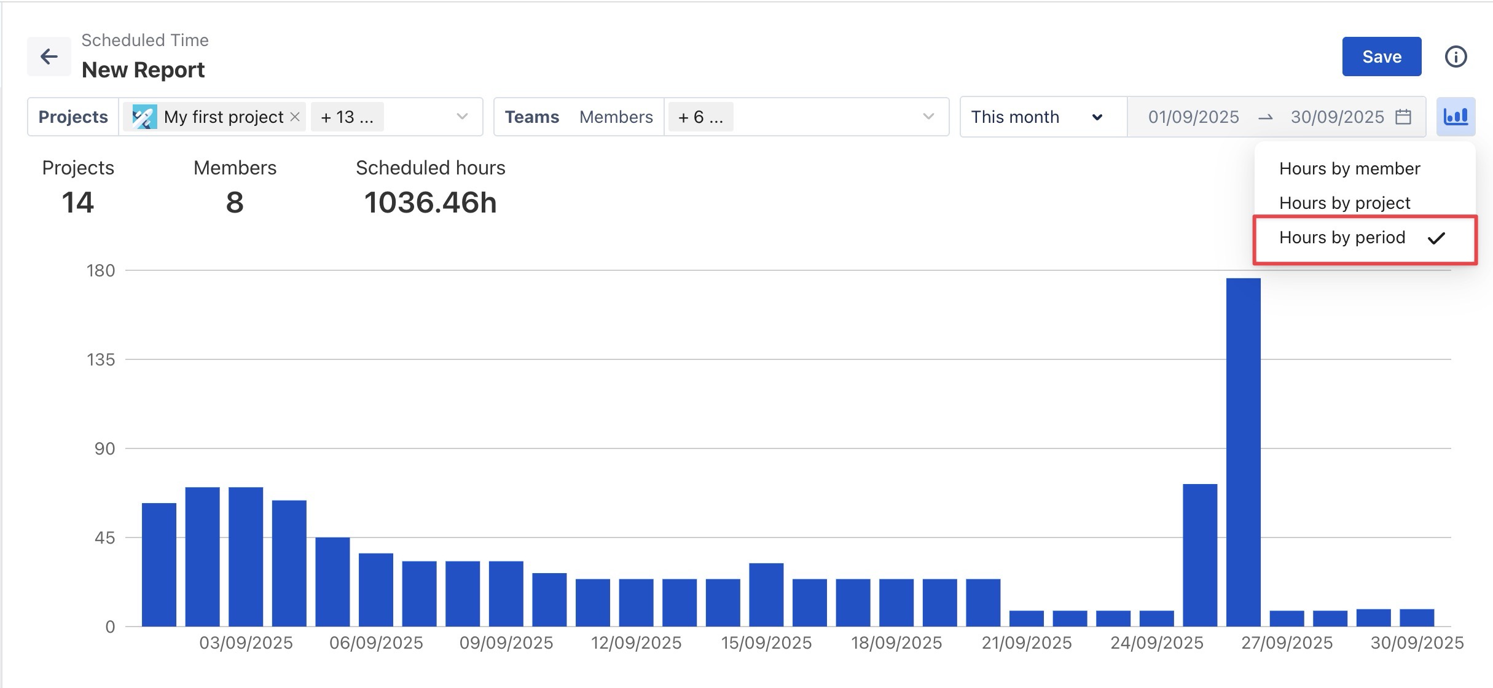1493x688 pixels.
Task: Click the date range arrow separator
Action: [1265, 117]
